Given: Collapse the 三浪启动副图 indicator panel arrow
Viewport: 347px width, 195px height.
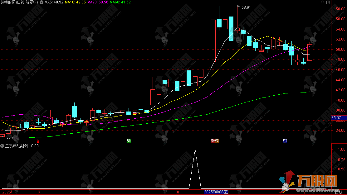Looking at the screenshot, I should pyautogui.click(x=2, y=146).
